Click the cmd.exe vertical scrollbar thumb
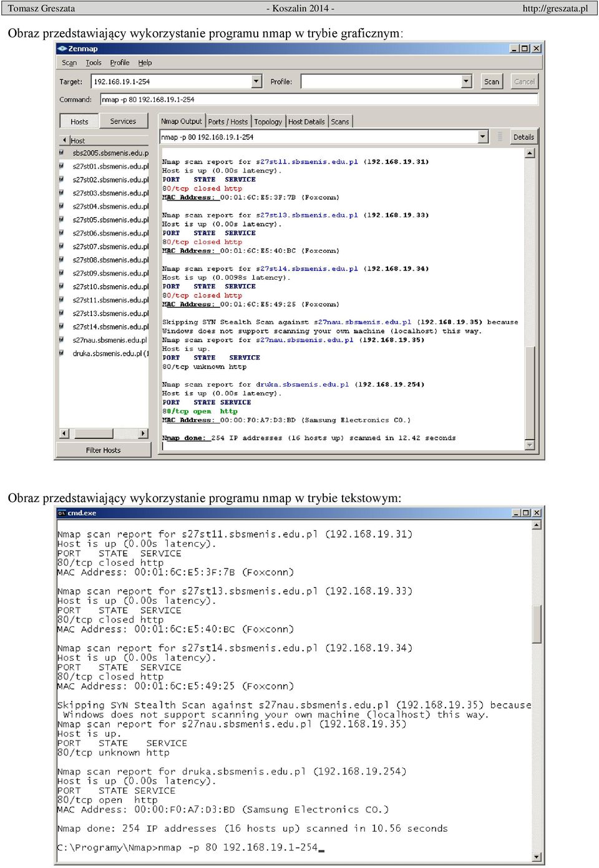599x868 pixels. tap(537, 624)
